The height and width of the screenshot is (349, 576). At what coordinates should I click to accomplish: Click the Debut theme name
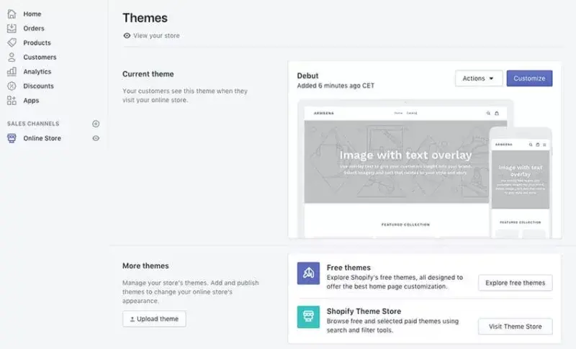pyautogui.click(x=308, y=76)
